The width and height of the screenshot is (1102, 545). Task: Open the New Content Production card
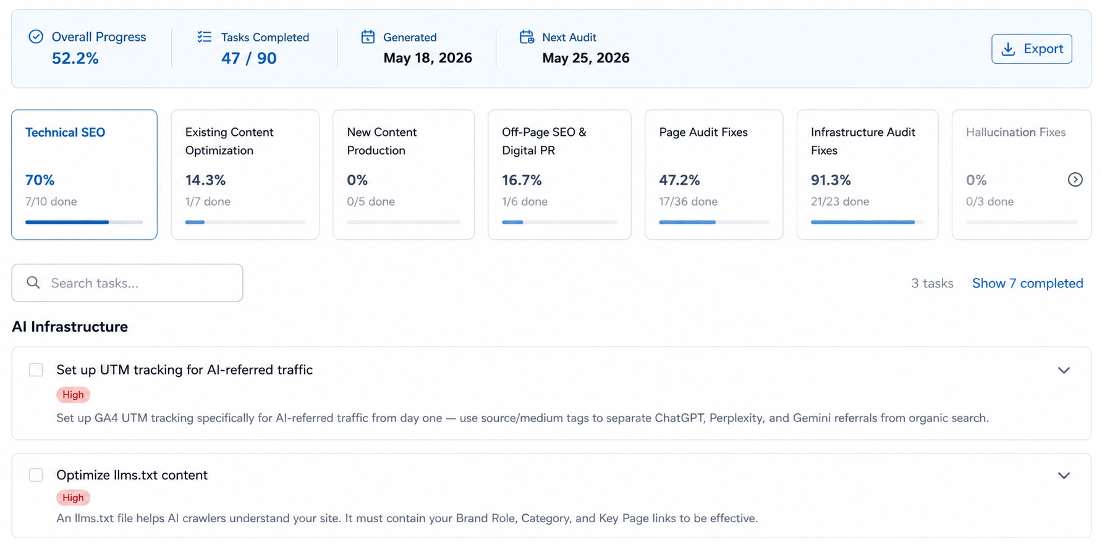pos(404,175)
